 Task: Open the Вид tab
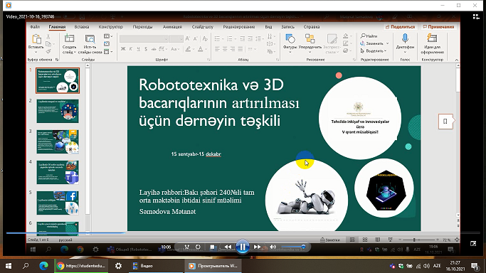point(268,27)
